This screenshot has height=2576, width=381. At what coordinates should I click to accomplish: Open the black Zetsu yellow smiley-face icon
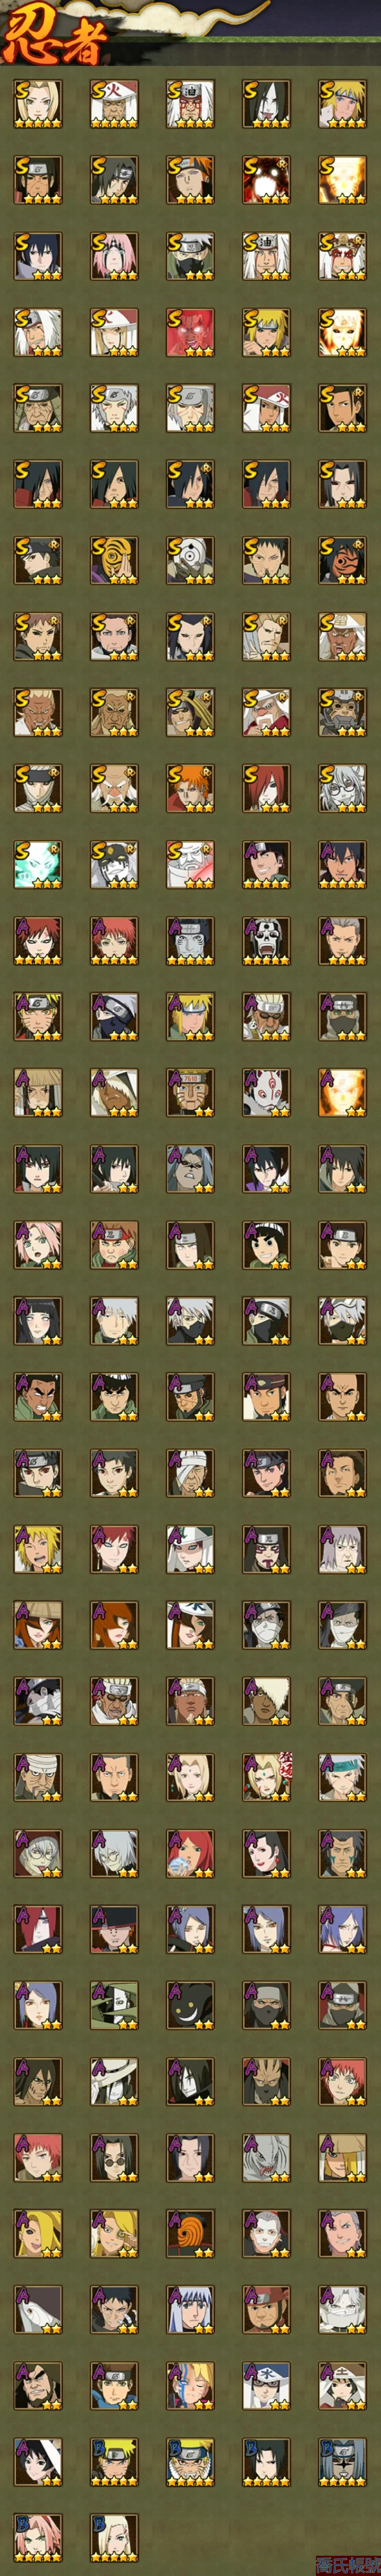pos(190,2004)
